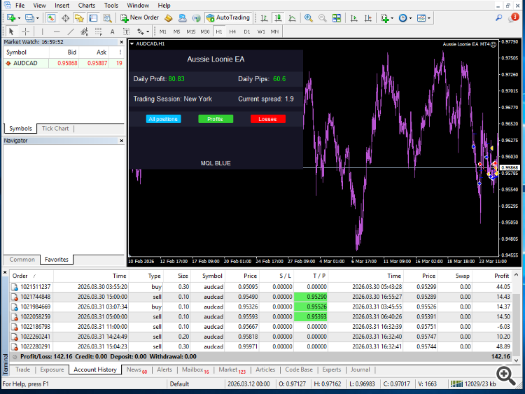
Task: Tile chart windows icon
Action: pyautogui.click(x=337, y=17)
